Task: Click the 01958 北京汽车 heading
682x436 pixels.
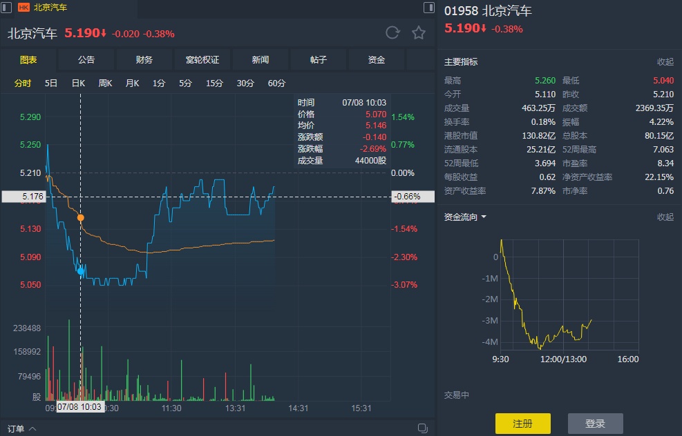Action: click(x=488, y=11)
